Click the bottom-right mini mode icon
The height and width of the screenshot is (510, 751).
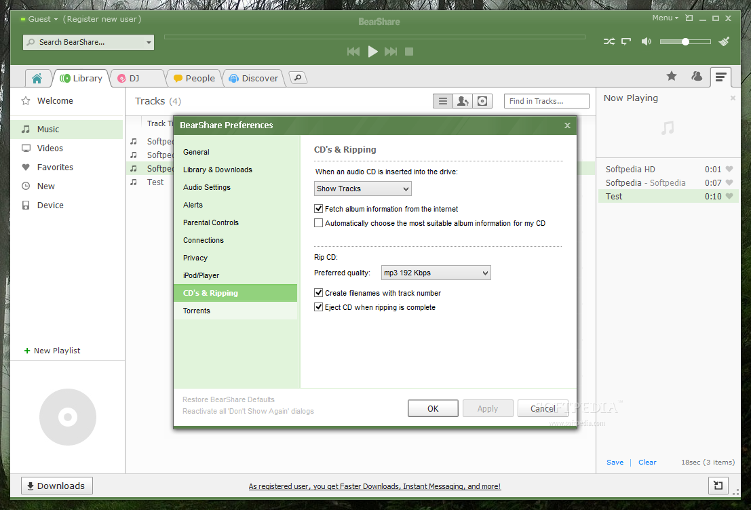coord(718,486)
